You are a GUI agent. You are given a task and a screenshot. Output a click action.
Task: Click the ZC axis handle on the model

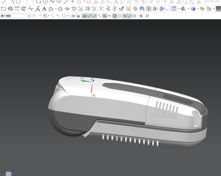[x=92, y=80]
